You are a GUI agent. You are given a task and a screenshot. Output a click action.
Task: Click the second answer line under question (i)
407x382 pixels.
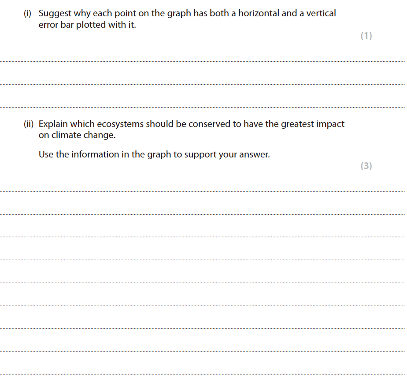(203, 84)
